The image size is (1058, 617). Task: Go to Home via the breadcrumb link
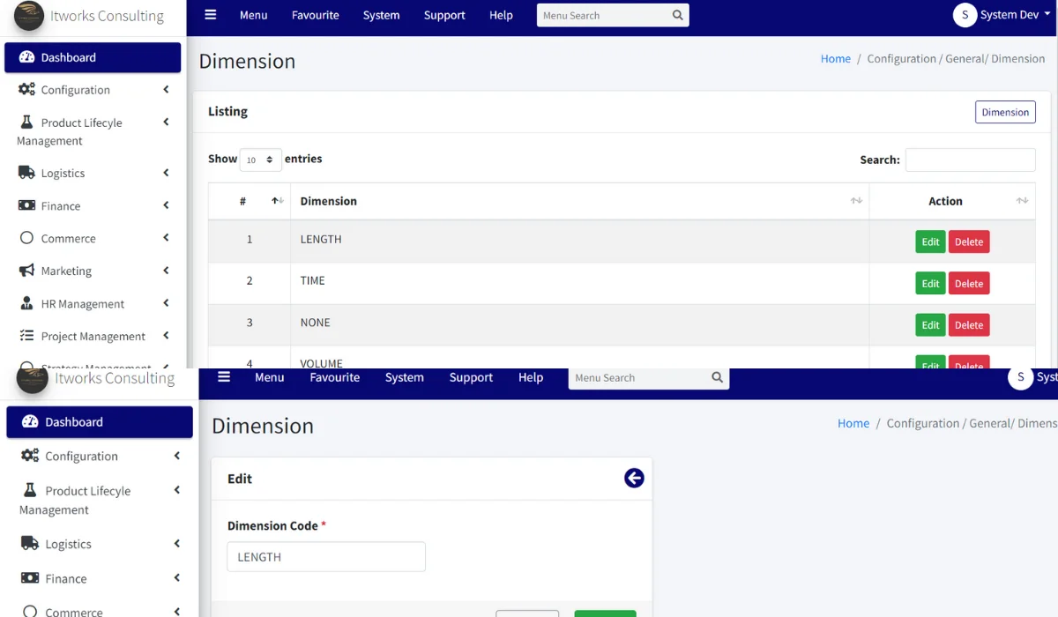tap(835, 58)
